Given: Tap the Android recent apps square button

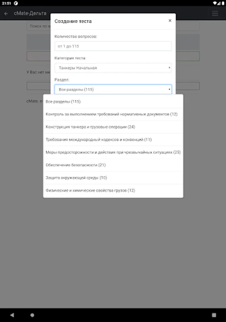Looking at the screenshot, I should pos(214,315).
